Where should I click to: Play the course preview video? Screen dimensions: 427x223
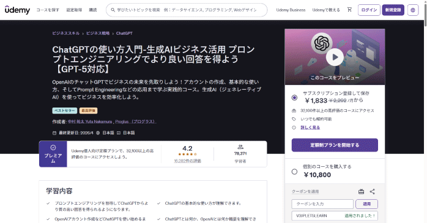click(335, 57)
